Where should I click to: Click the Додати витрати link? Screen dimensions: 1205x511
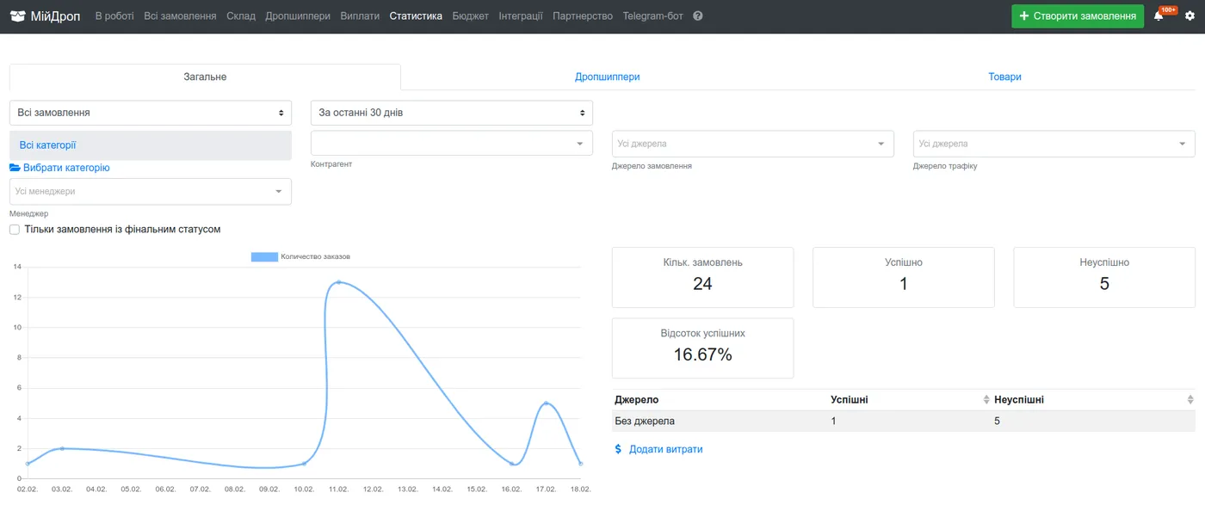(665, 449)
